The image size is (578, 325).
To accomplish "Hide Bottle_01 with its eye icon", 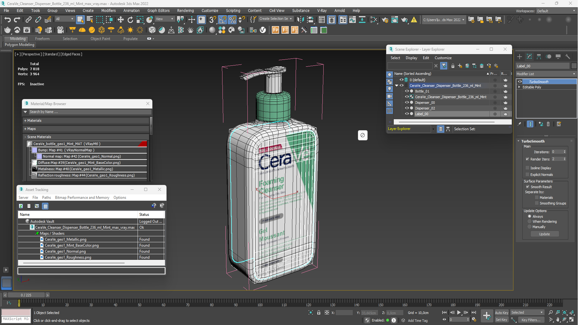I will pos(407,91).
